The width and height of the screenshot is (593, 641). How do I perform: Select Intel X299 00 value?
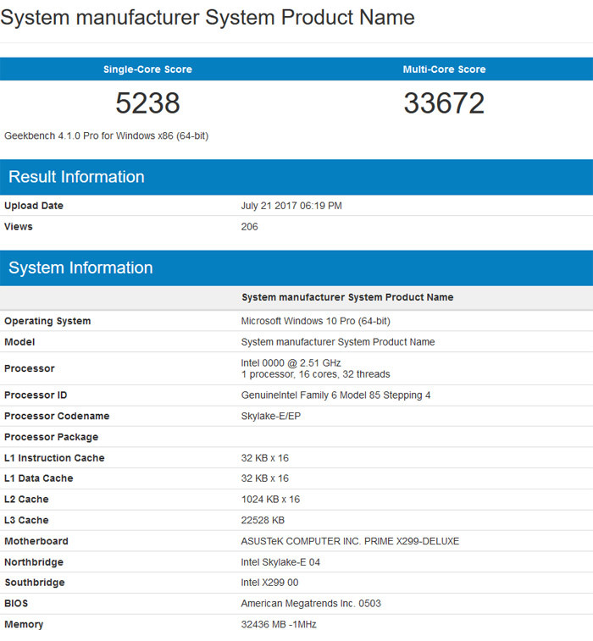(x=269, y=582)
